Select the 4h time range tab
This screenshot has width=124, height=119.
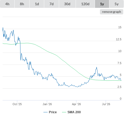(x=7, y=4)
